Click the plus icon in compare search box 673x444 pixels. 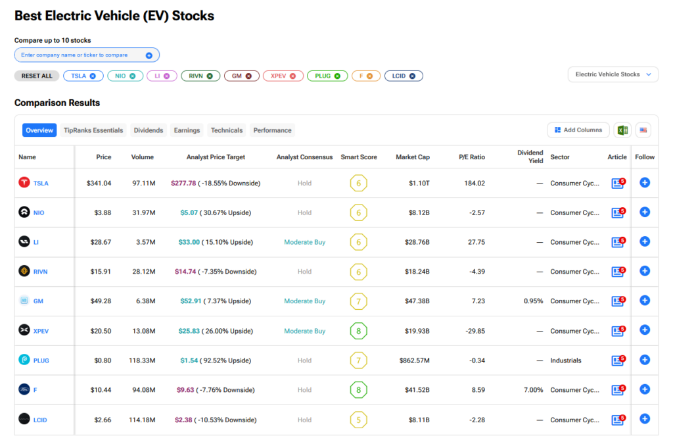pos(149,55)
